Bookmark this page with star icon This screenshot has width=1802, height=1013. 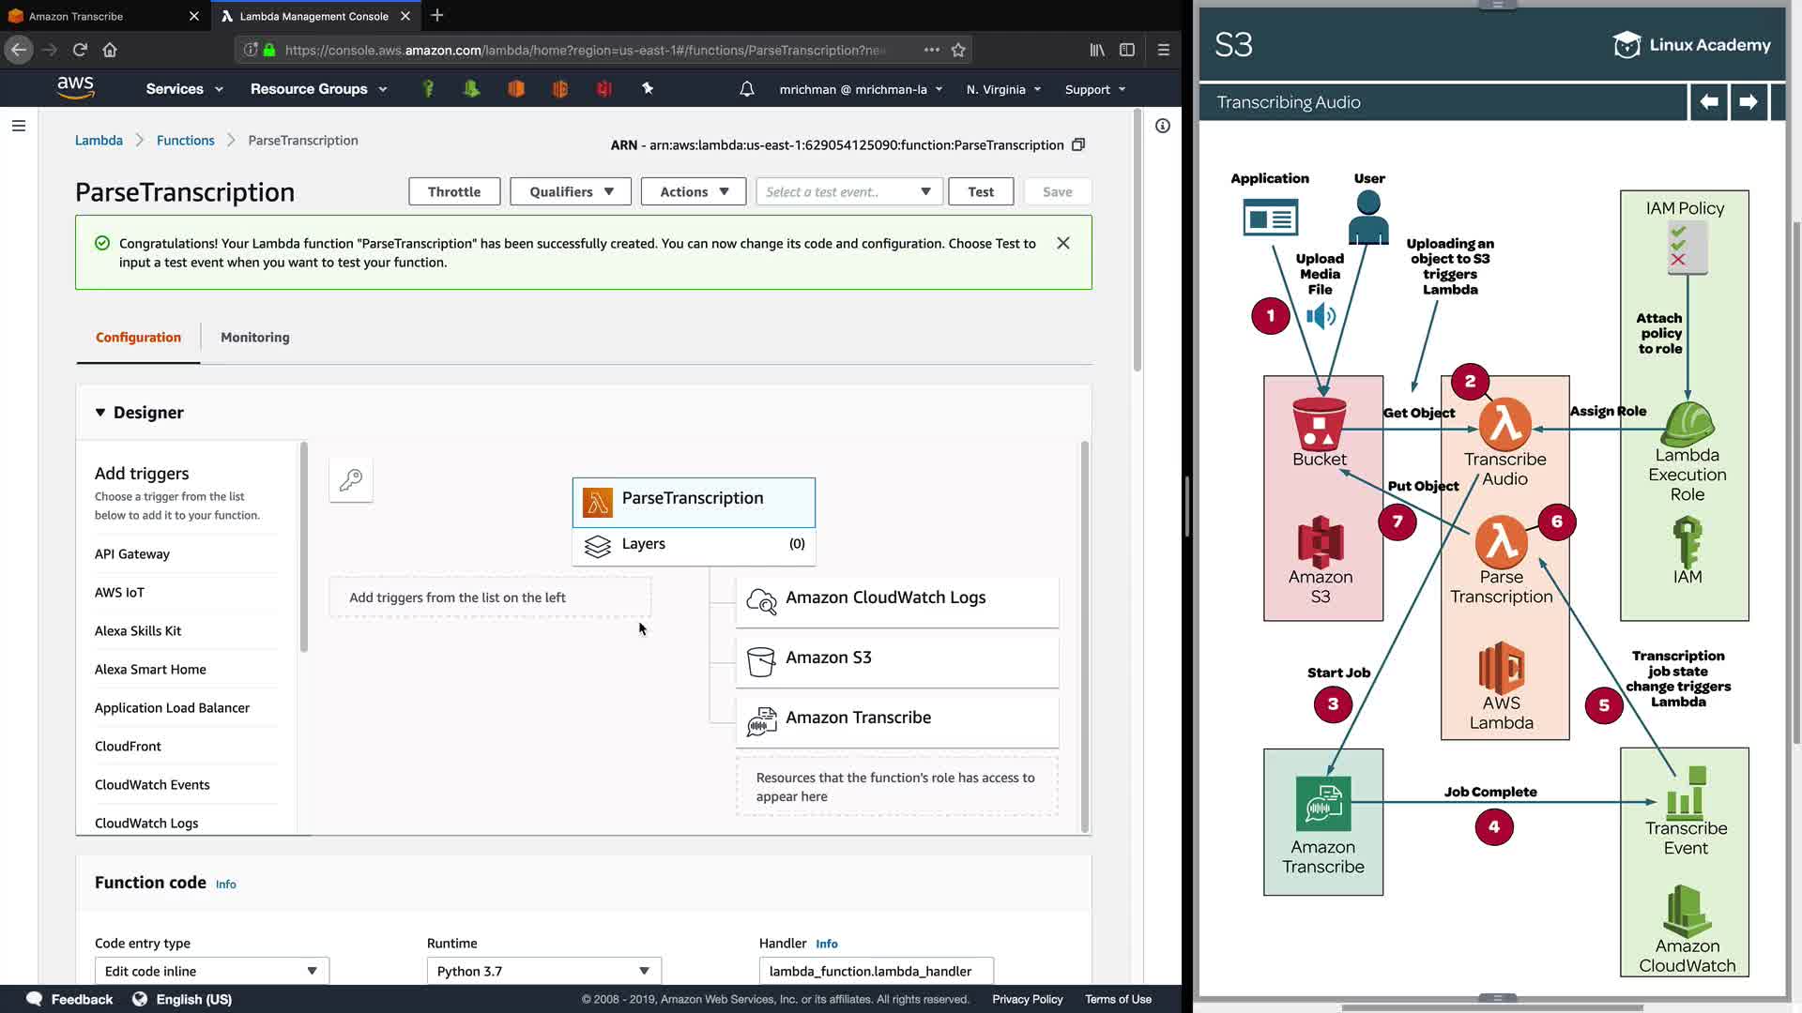[x=958, y=50]
